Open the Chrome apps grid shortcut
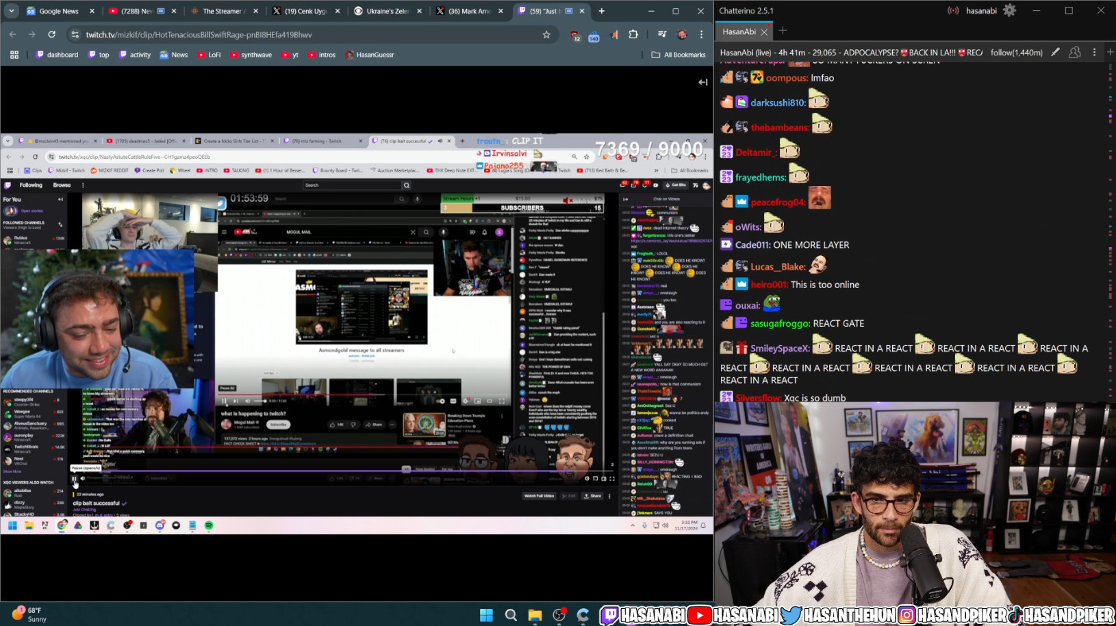This screenshot has width=1116, height=626. (14, 55)
